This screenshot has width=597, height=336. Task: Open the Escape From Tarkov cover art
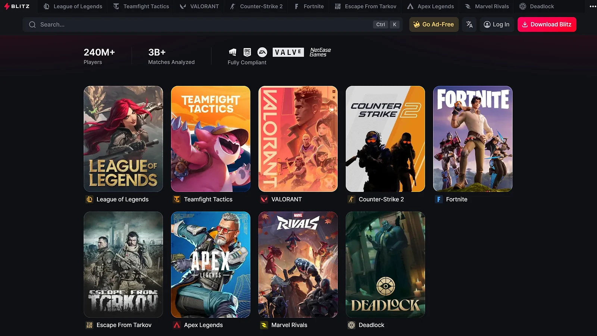(124, 265)
